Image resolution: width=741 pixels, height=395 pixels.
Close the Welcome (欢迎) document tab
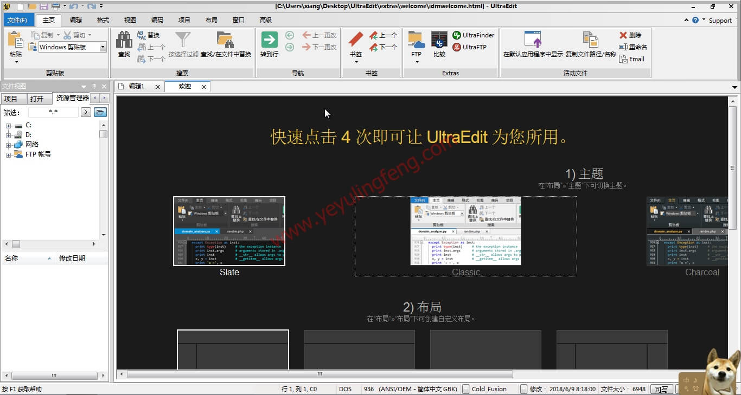click(204, 87)
